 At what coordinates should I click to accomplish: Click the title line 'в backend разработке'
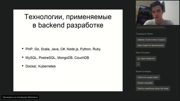[x=68, y=25]
